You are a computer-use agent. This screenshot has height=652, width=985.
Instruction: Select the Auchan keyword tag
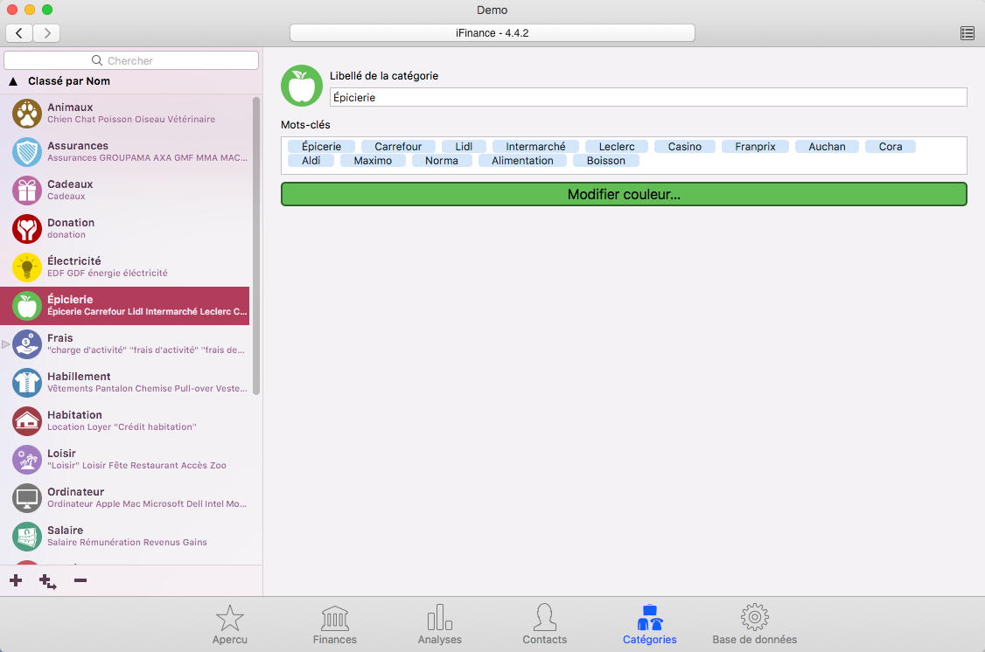pyautogui.click(x=827, y=146)
